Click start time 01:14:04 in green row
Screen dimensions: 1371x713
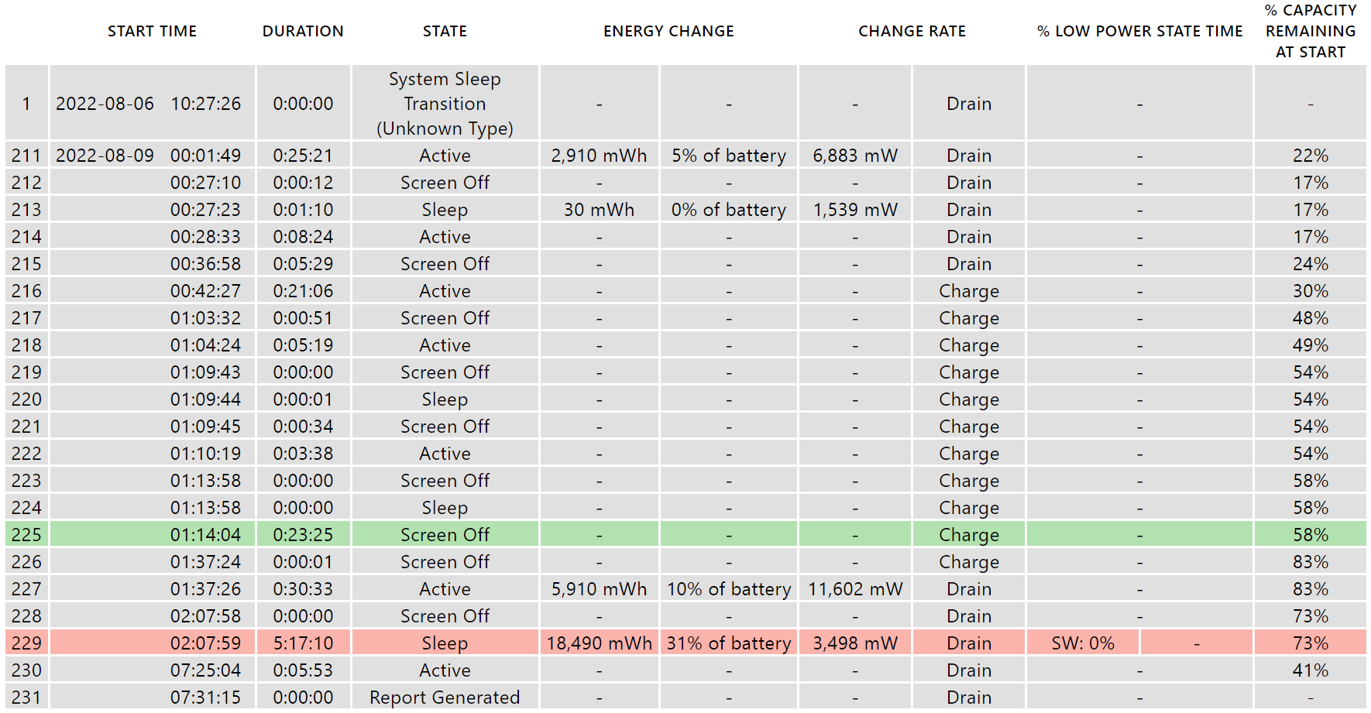205,534
